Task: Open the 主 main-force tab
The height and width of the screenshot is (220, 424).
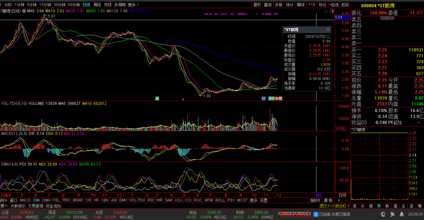Action: pos(403,206)
